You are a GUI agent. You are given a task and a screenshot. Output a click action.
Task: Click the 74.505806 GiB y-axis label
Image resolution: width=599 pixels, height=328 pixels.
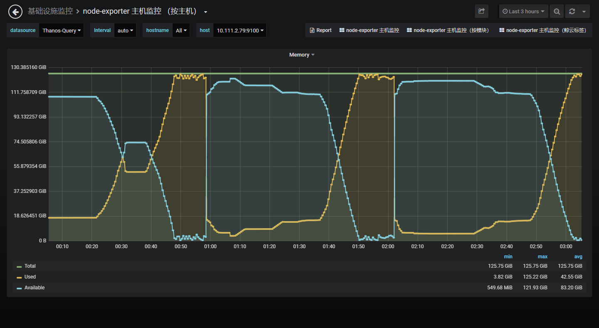[30, 142]
